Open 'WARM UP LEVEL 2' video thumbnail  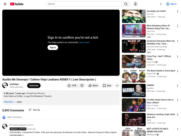134,46
